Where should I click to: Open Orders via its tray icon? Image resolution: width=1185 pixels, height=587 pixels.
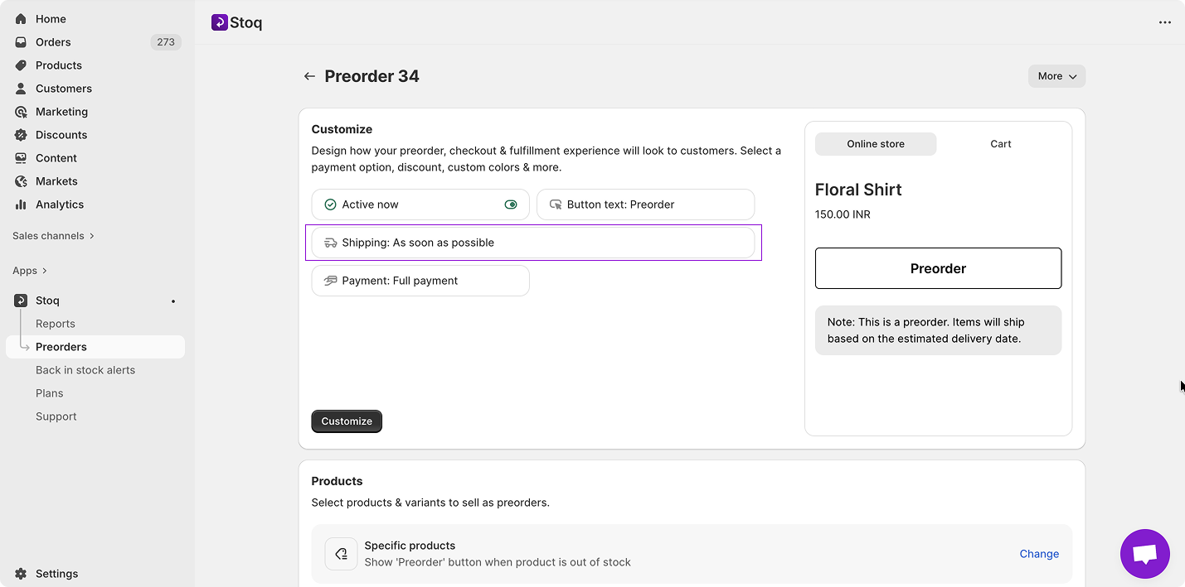click(x=21, y=42)
